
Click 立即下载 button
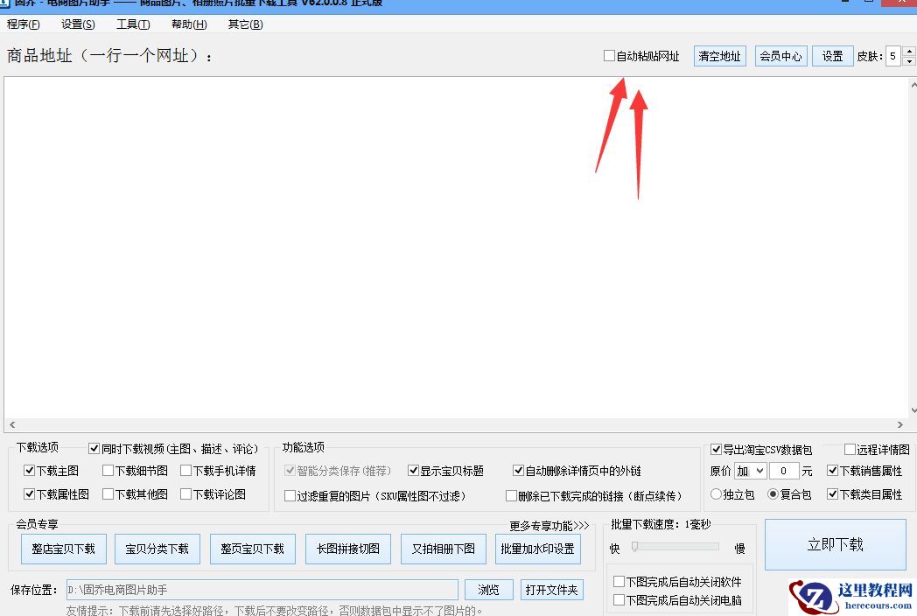click(x=835, y=544)
